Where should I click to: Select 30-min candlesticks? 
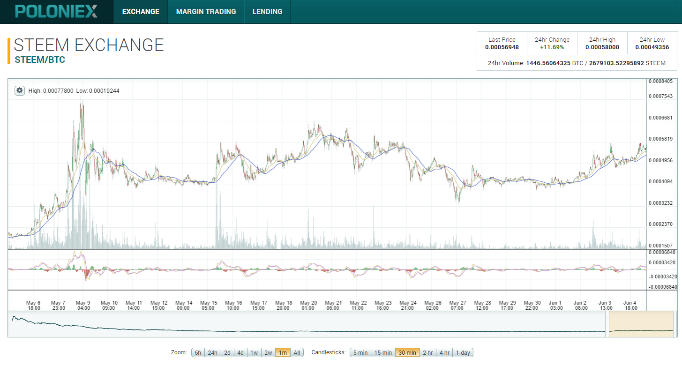click(407, 352)
